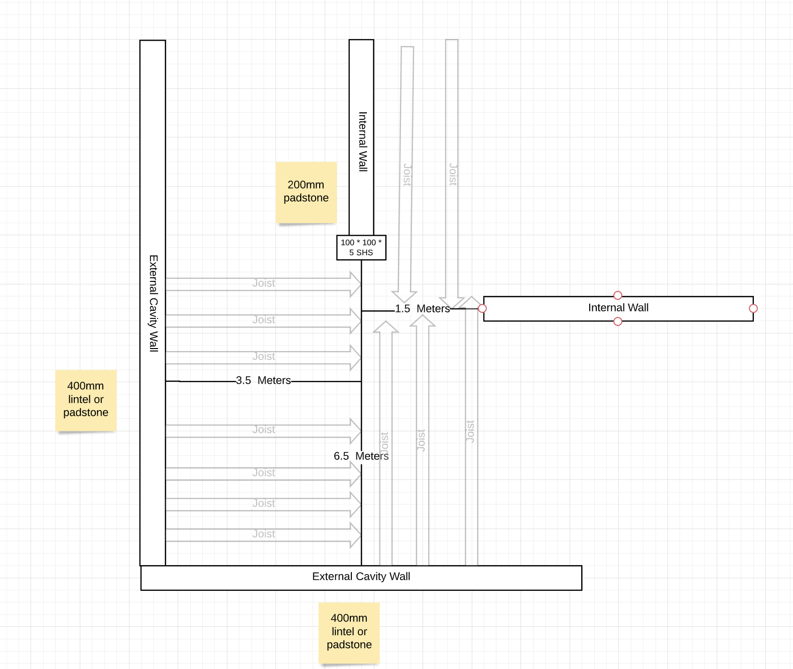Click the 1.5 Meters dimension label
Screen dimensions: 793x669
click(x=422, y=309)
